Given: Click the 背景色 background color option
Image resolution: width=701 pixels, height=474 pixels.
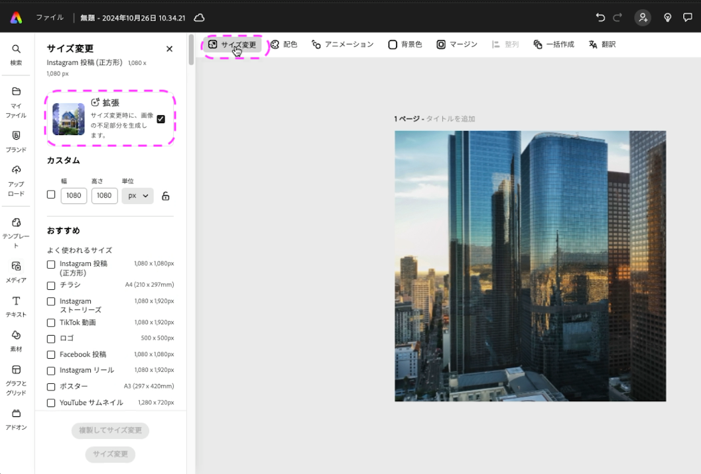Looking at the screenshot, I should (x=405, y=44).
